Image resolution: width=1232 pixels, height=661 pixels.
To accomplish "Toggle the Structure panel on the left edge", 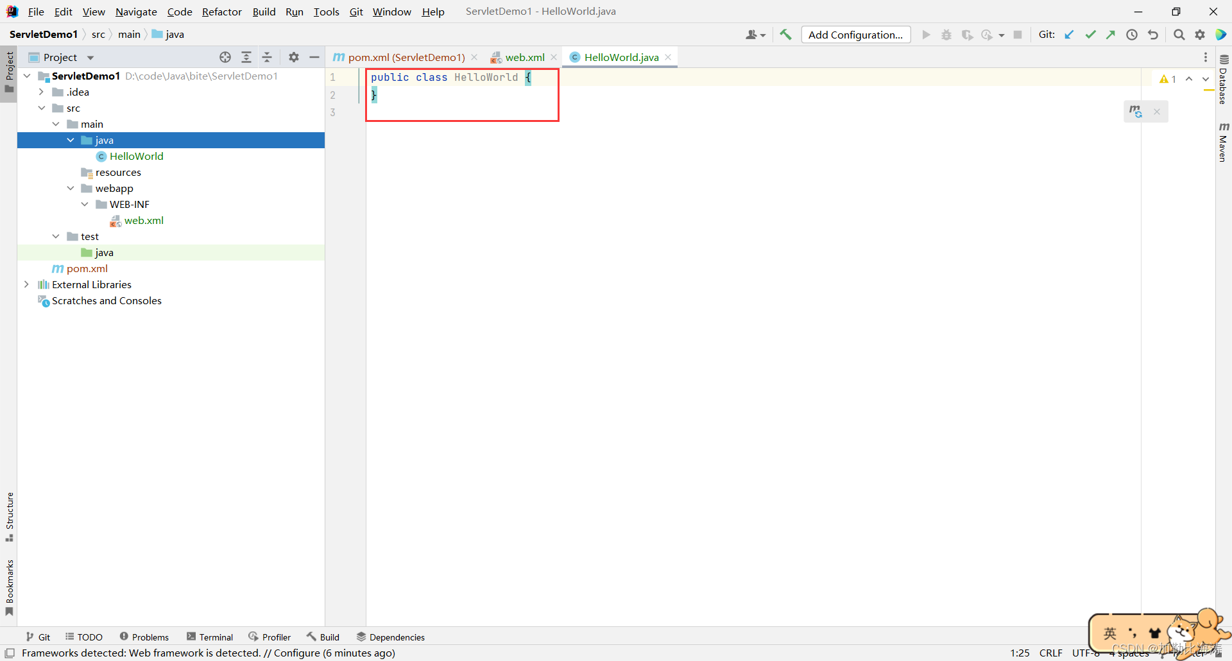I will (x=10, y=513).
